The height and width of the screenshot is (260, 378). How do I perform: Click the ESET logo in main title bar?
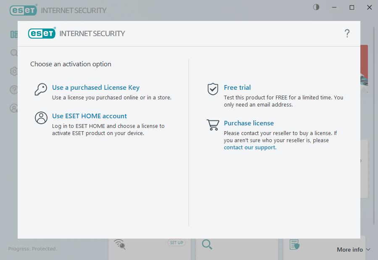click(24, 10)
